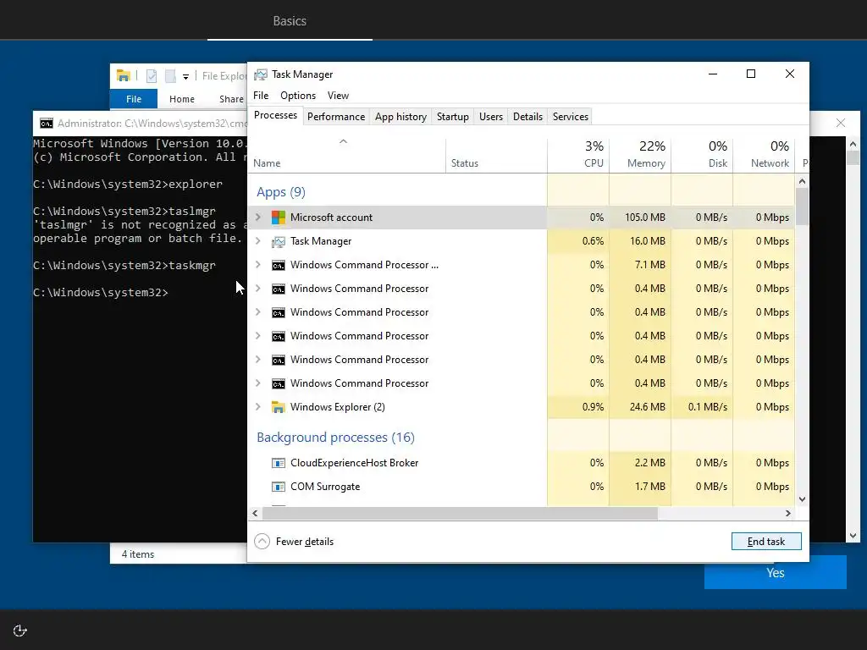This screenshot has height=650, width=867.
Task: Click the File Explorer folder icon in title bar
Action: (124, 75)
